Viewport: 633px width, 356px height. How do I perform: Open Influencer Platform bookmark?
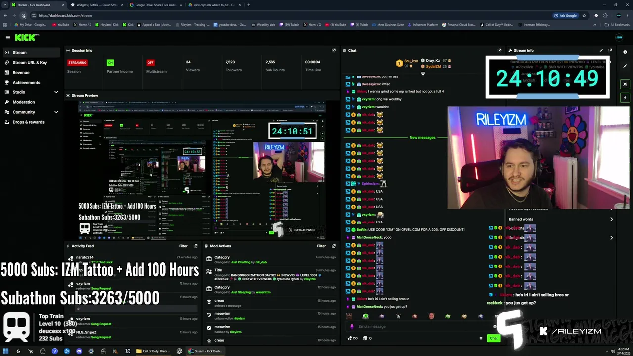pyautogui.click(x=423, y=24)
